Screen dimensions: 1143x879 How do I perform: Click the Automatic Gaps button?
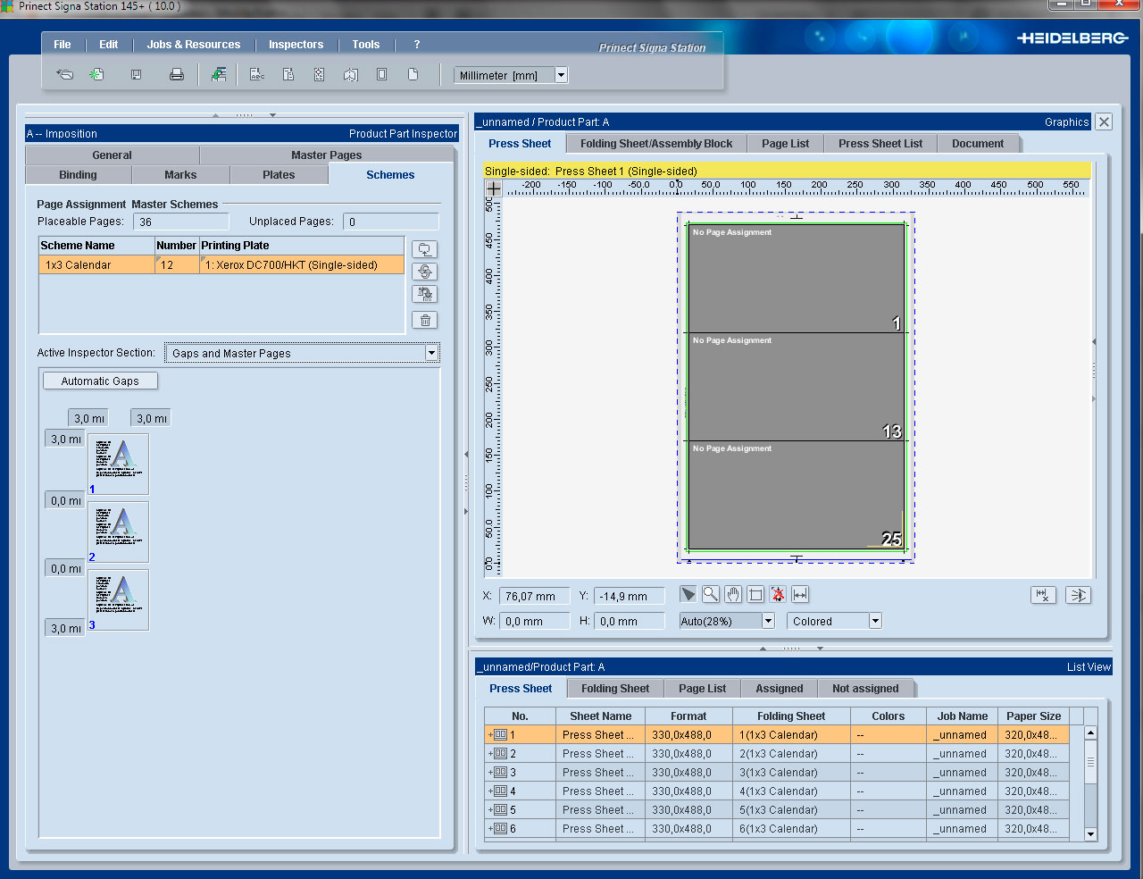tap(100, 381)
